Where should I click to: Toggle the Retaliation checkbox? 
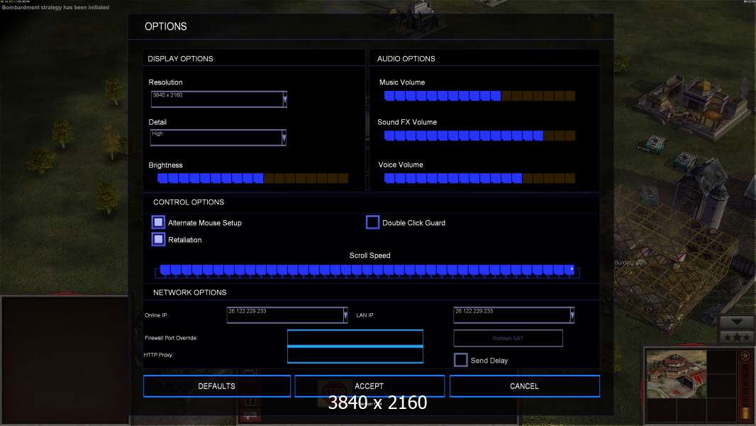point(158,239)
